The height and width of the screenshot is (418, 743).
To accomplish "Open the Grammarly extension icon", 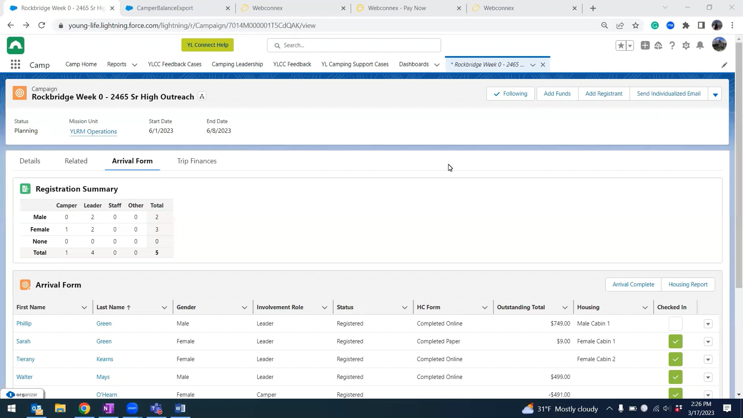I will tap(655, 25).
